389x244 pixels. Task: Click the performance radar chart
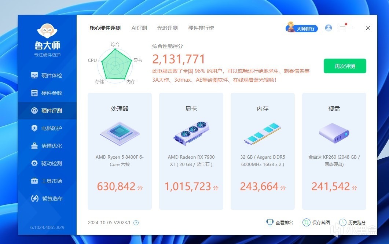pos(115,66)
